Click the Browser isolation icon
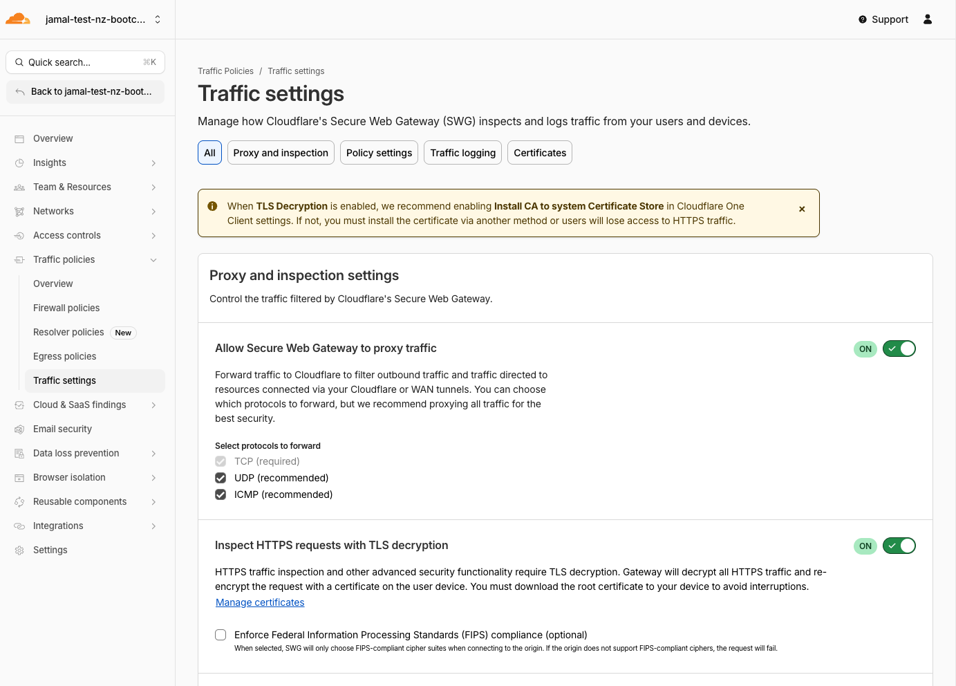Viewport: 956px width, 686px height. [19, 478]
